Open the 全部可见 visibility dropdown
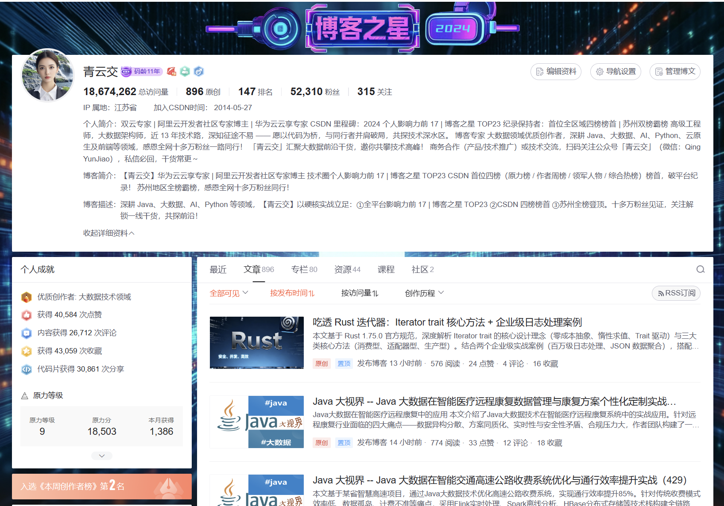 pos(229,293)
